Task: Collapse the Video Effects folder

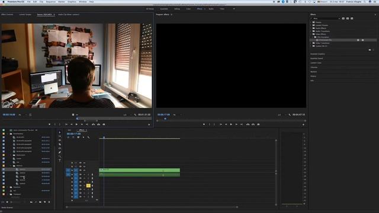Action: point(311,34)
